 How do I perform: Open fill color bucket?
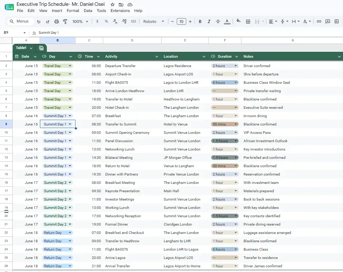(238, 21)
